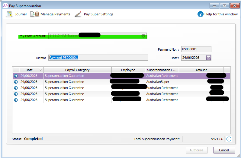Click the AR application icon in title bar

[5, 6]
